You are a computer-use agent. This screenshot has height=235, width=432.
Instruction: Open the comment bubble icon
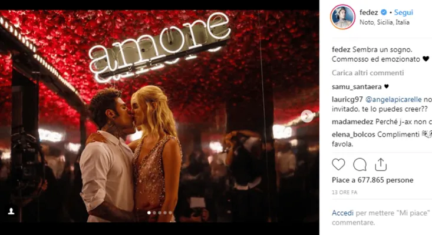360,164
